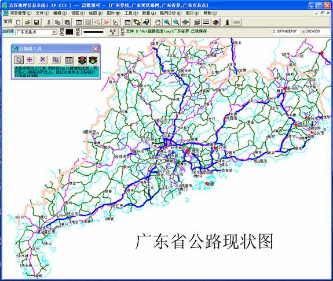Screen dimensions: 333x281
Task: Open the 窗口 menu
Action: point(192,13)
